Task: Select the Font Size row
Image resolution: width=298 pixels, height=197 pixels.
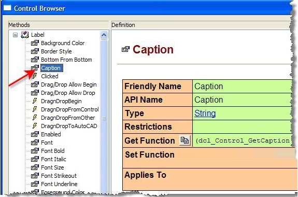Action: [x=52, y=167]
